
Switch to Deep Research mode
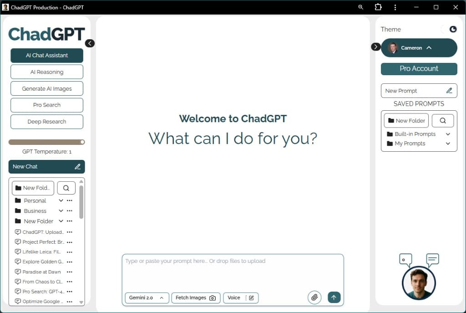tap(47, 122)
